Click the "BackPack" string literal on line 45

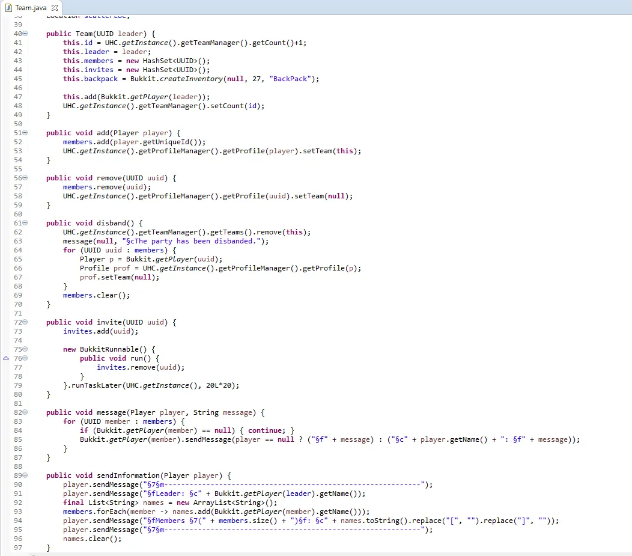pos(290,79)
